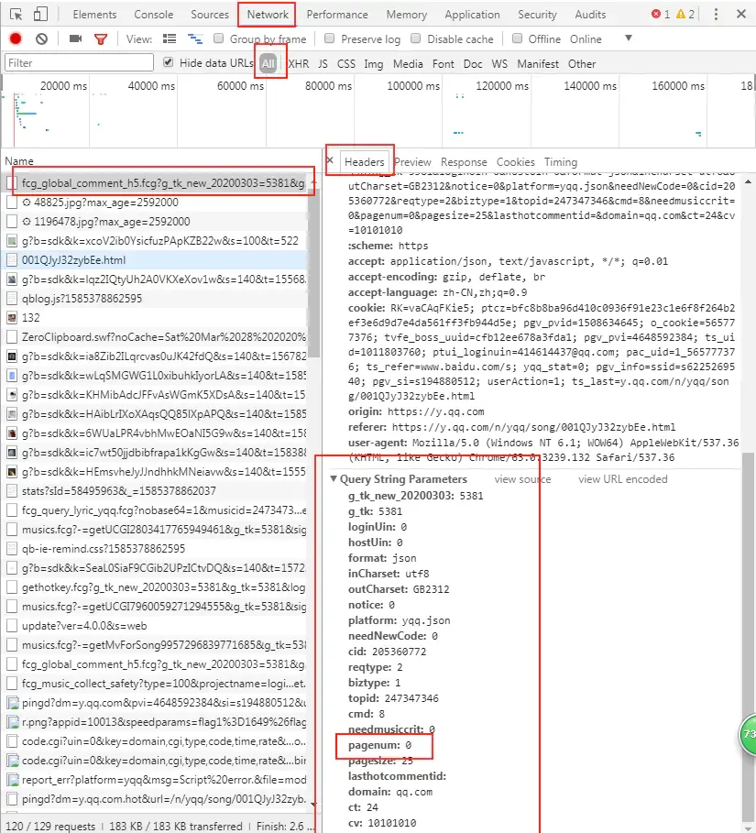Filter requests by Img type

pos(374,64)
